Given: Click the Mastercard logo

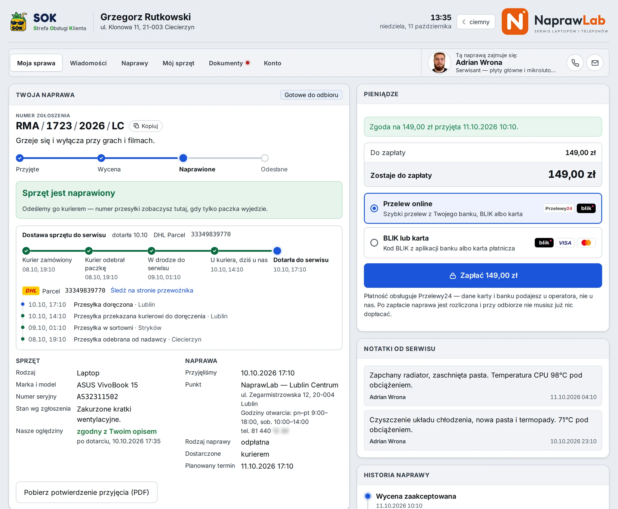Looking at the screenshot, I should pos(586,243).
